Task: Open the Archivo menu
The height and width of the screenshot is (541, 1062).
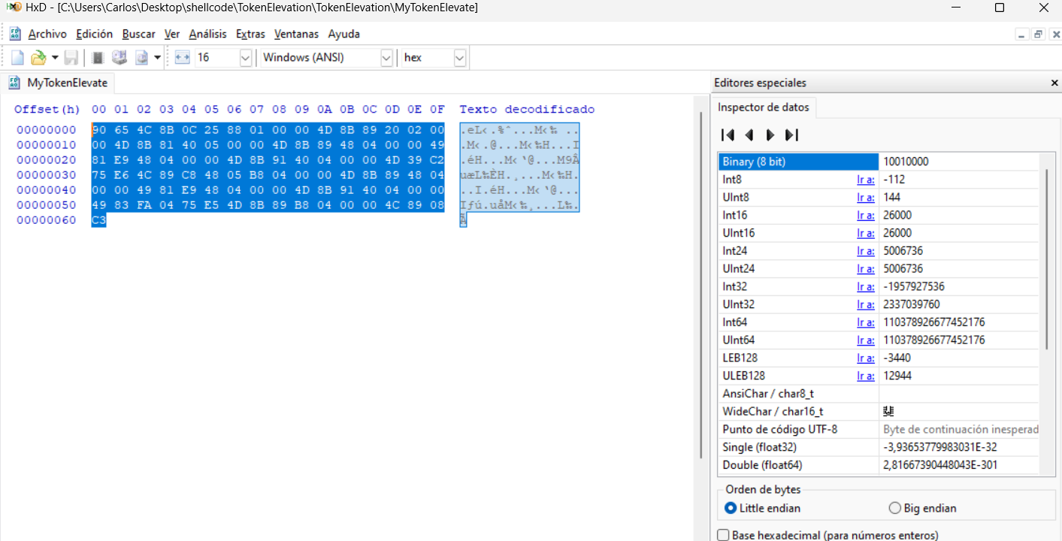Action: click(x=47, y=35)
